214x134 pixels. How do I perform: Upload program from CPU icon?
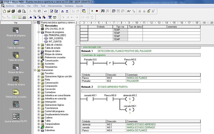(63, 11)
